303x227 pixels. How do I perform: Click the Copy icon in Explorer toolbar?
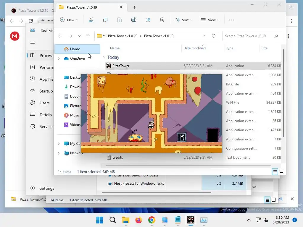(x=105, y=20)
